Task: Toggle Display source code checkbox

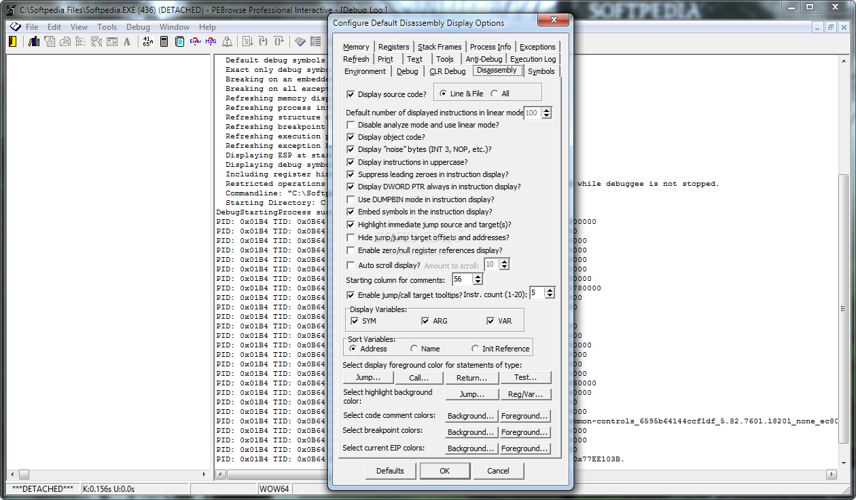Action: coord(351,94)
